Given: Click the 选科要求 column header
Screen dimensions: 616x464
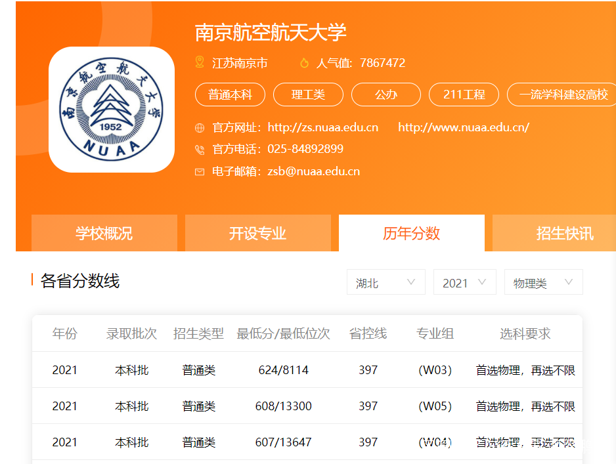Looking at the screenshot, I should tap(525, 333).
